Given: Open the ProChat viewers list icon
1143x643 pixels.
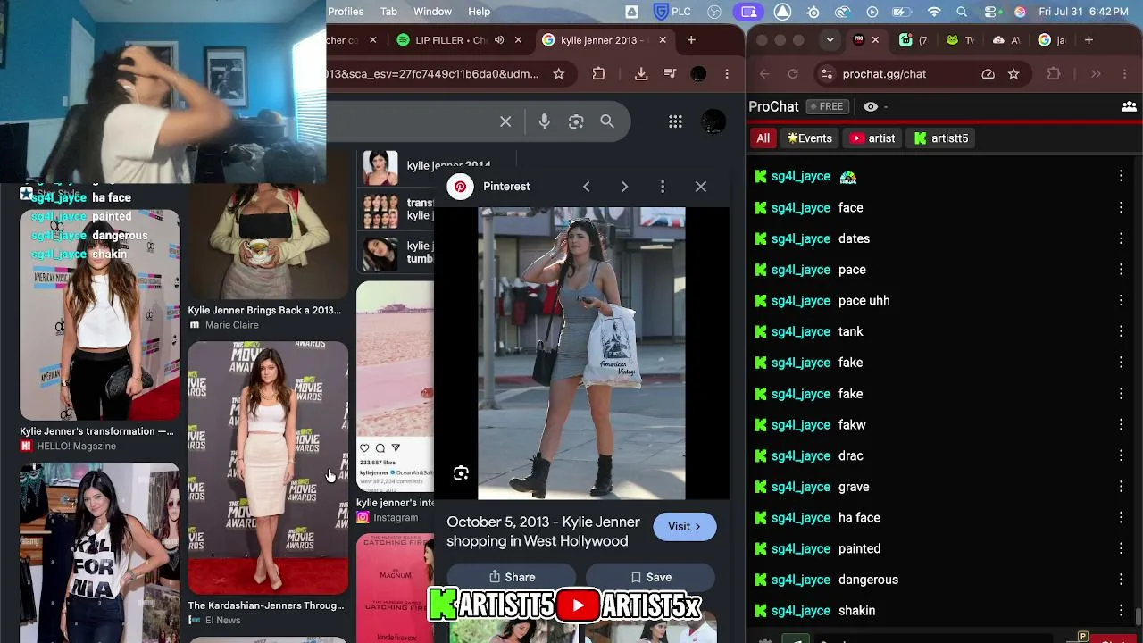Looking at the screenshot, I should point(1129,106).
